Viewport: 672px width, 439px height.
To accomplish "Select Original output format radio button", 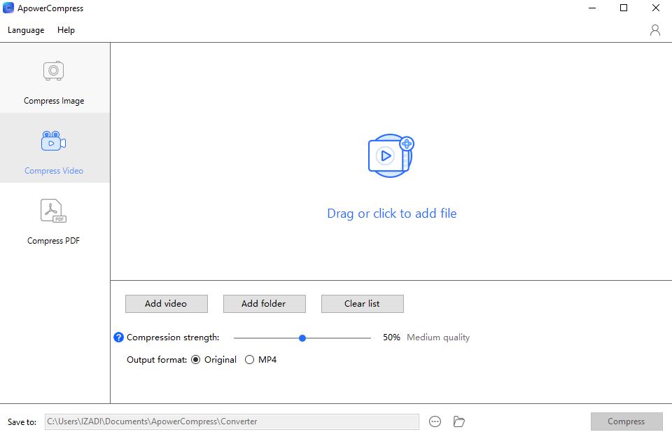I will pyautogui.click(x=196, y=360).
